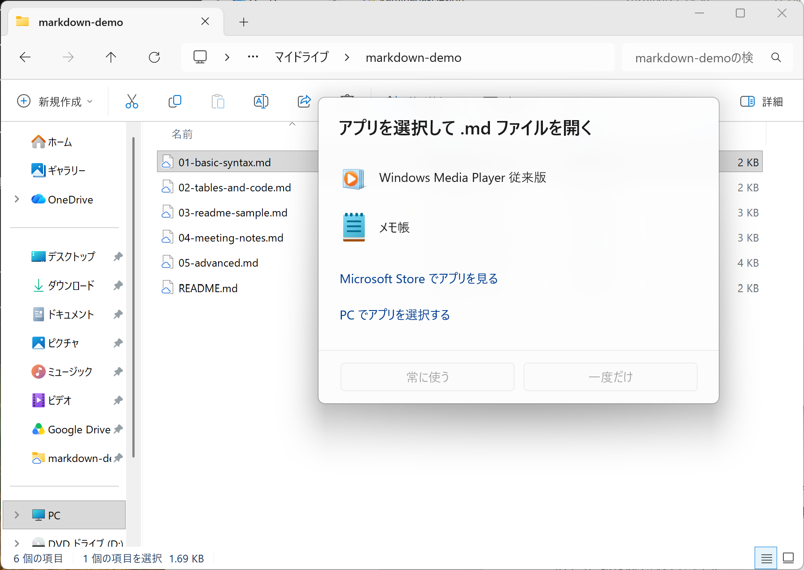Select the file 05-advanced.md
This screenshot has height=570, width=804.
point(218,263)
